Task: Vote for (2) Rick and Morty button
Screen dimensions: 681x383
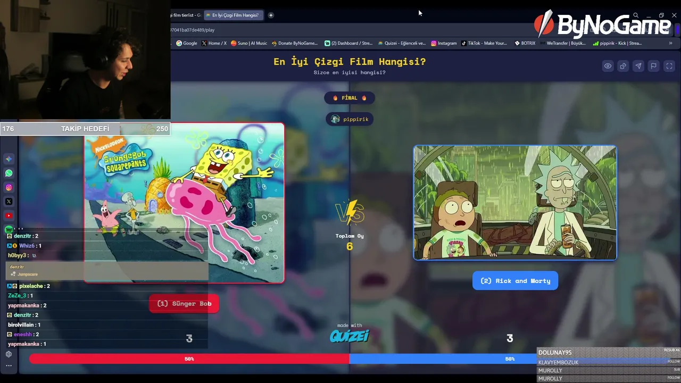Action: tap(515, 281)
